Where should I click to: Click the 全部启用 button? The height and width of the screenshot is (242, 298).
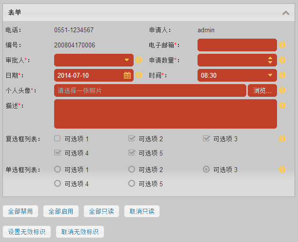61,211
